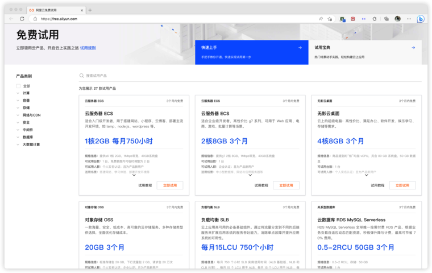Screen dimensions: 432x273
Task: Focus the 搜索试用产品 search field
Action: (250, 76)
